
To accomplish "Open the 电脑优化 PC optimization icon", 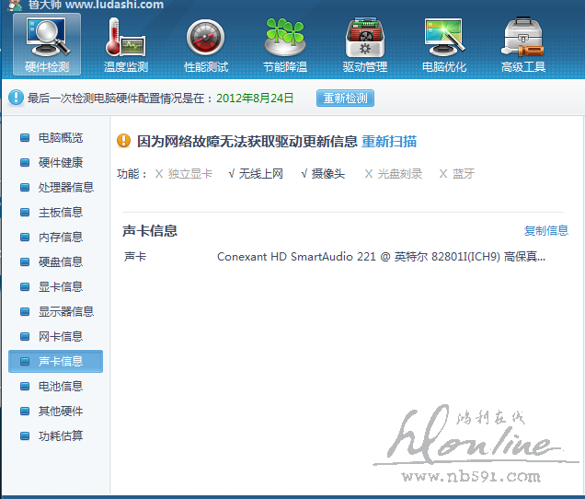I will tap(443, 43).
